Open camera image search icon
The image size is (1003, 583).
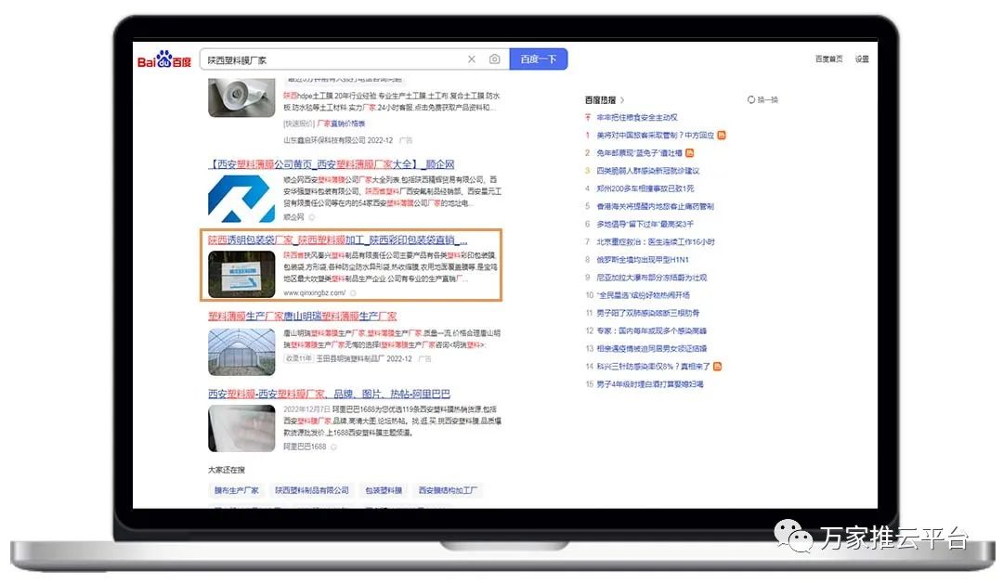coord(494,59)
